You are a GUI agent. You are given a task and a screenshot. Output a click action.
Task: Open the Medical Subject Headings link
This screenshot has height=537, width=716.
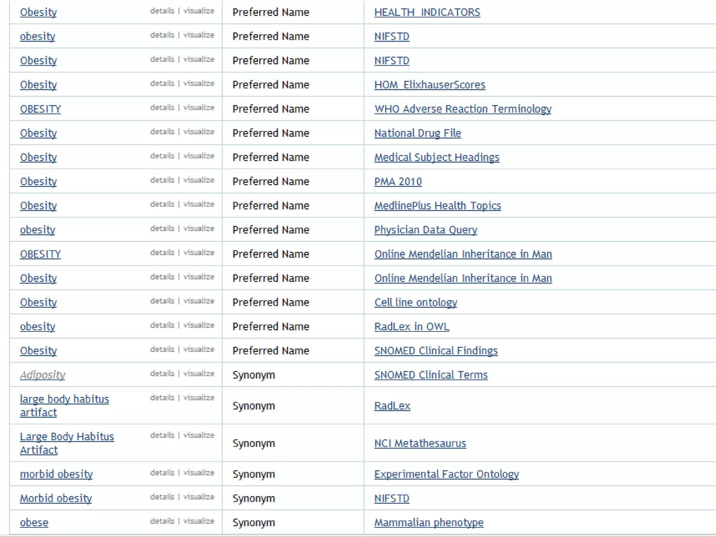click(x=437, y=157)
